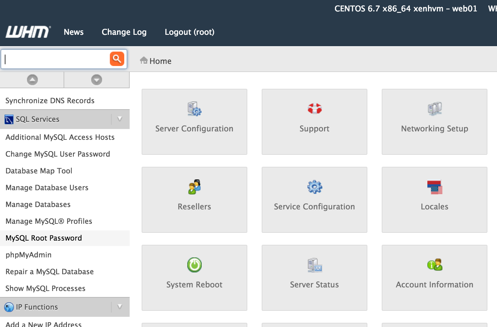This screenshot has height=327, width=497.
Task: Select the Resellers icon
Action: tap(194, 187)
